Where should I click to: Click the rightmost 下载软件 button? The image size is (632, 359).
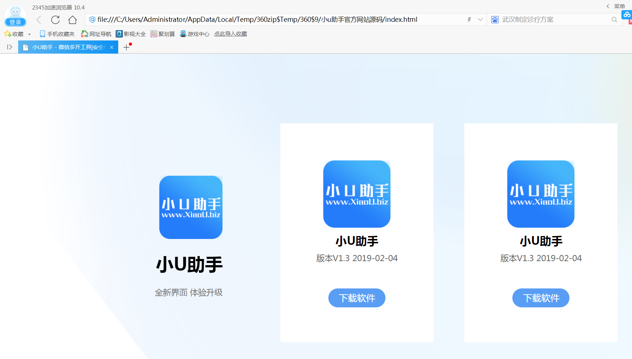(541, 298)
